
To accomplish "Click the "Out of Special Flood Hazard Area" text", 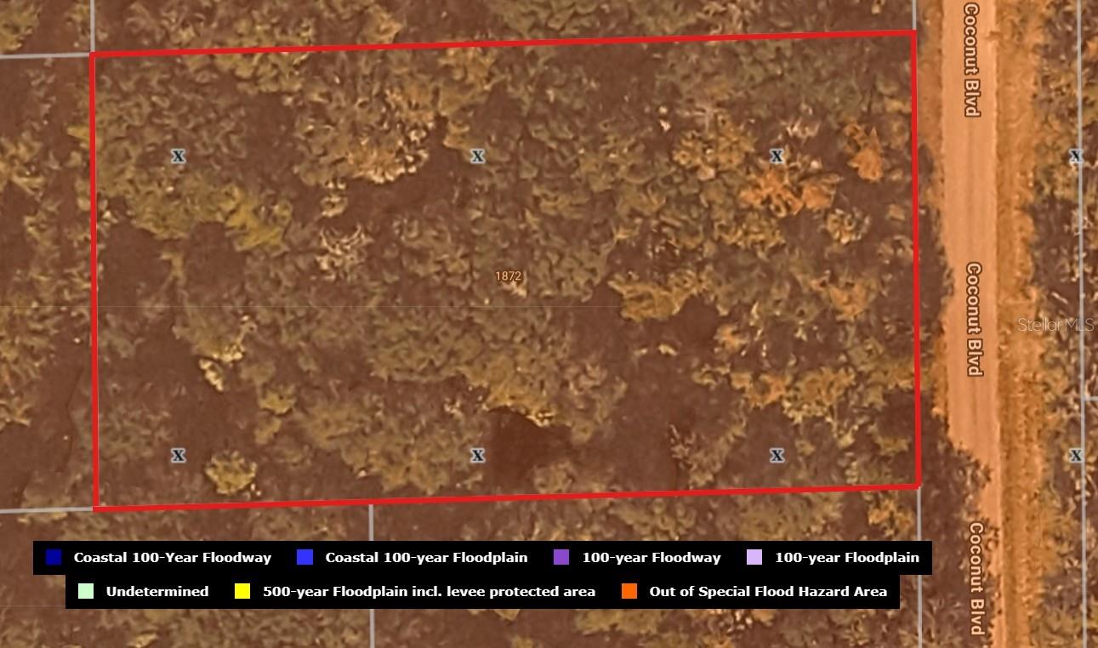I will pyautogui.click(x=768, y=591).
